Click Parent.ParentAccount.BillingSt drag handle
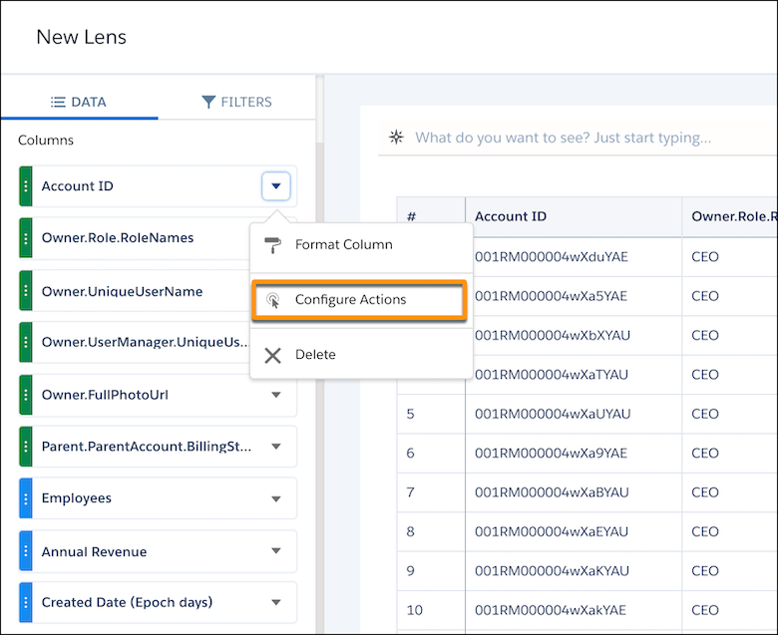 tap(26, 447)
